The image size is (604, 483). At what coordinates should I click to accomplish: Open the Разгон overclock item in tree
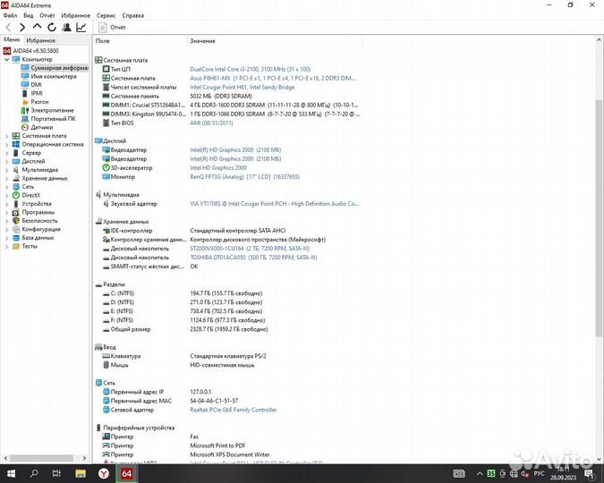pos(39,101)
